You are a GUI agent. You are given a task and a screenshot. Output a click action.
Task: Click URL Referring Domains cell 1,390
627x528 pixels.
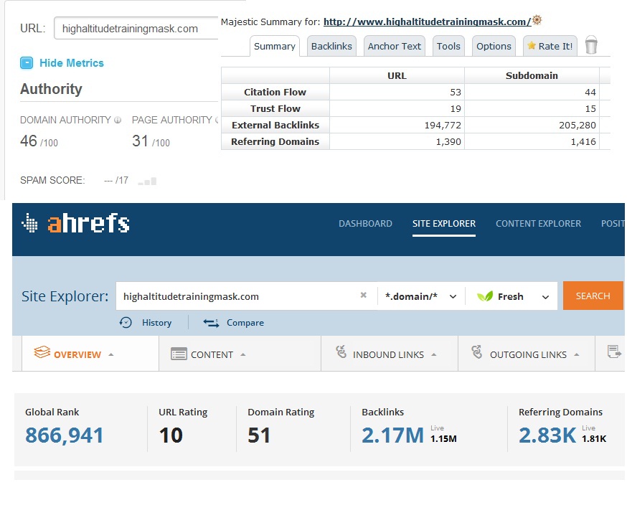pyautogui.click(x=397, y=141)
